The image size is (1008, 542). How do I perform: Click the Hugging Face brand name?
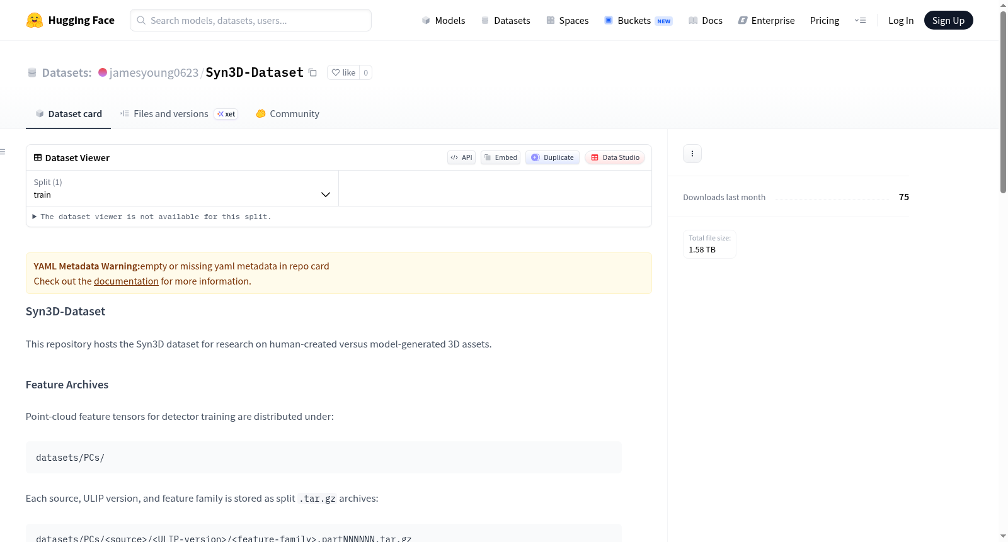81,20
